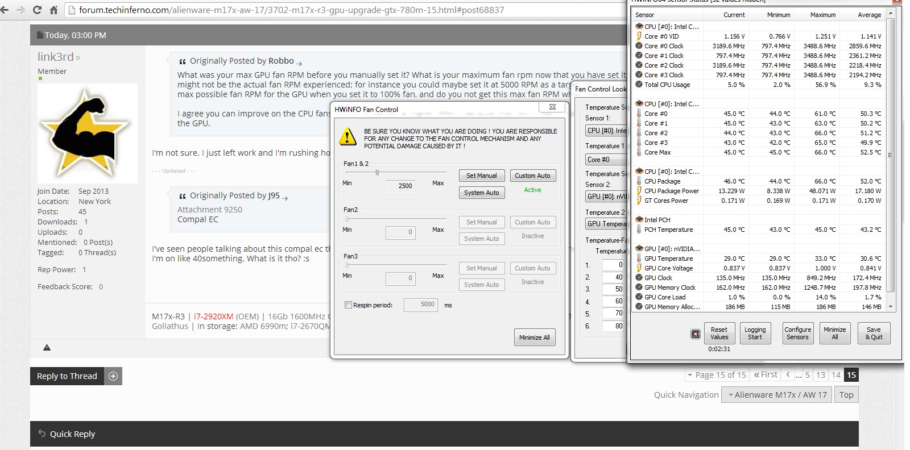
Task: Click the sensor list vertical scrollbar thumb
Action: click(x=891, y=155)
